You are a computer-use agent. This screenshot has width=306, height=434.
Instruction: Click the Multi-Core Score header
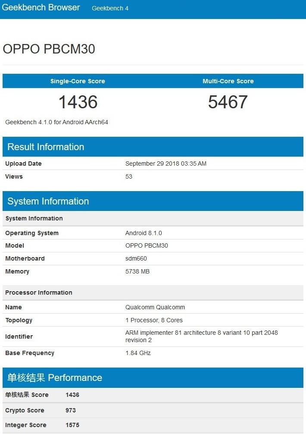(x=228, y=81)
